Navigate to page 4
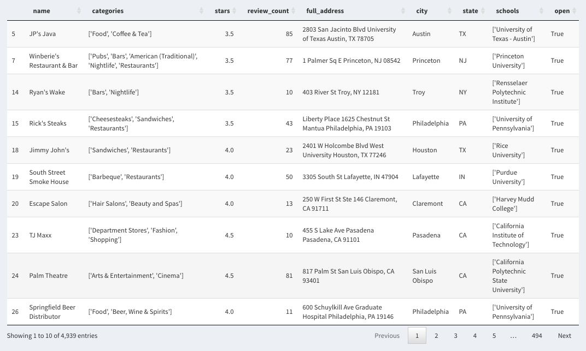This screenshot has width=586, height=351. pos(474,336)
